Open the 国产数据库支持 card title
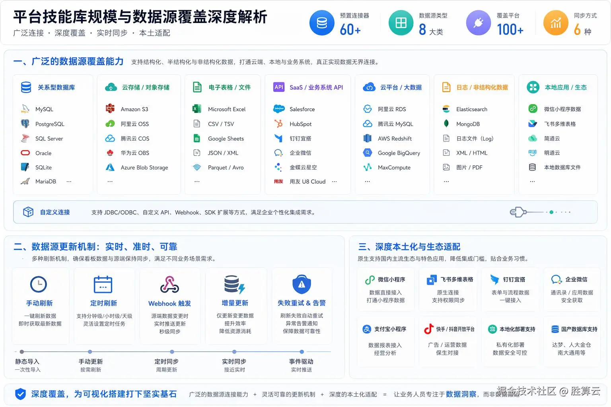This screenshot has width=611, height=407. click(x=579, y=329)
